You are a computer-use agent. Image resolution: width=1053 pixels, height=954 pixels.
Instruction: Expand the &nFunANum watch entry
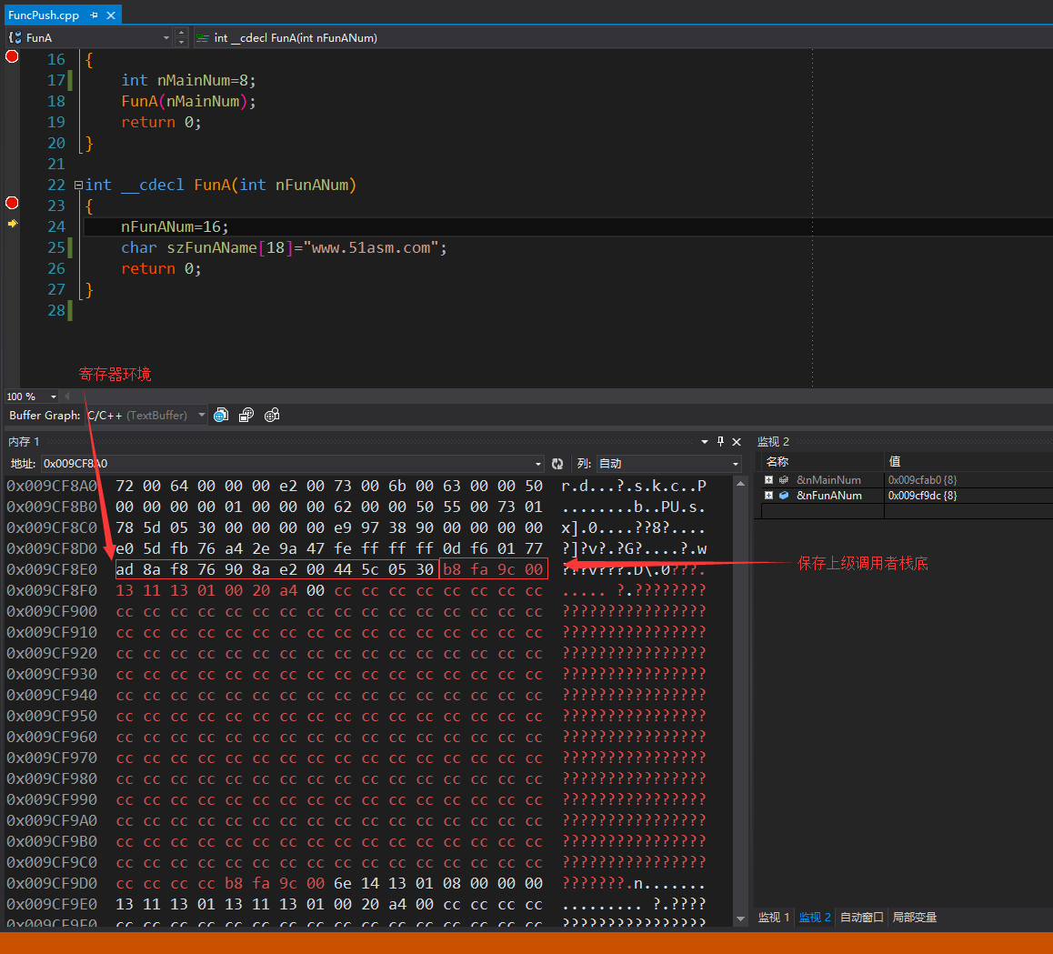(x=768, y=496)
